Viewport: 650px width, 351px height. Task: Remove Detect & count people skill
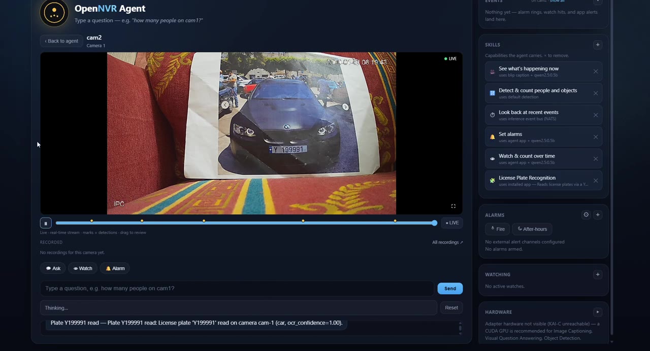[x=596, y=93]
